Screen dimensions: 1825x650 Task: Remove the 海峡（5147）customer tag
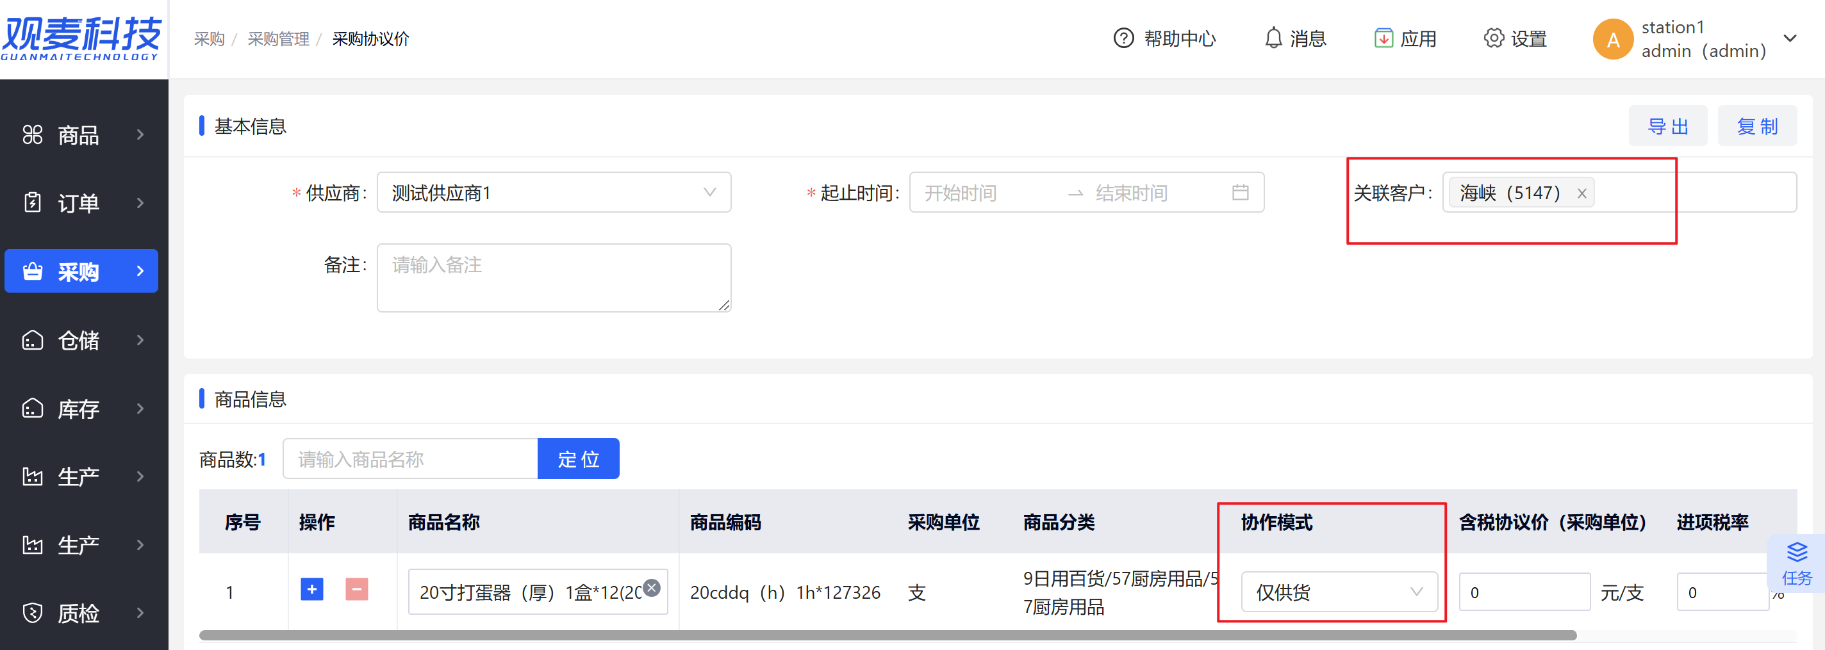click(1581, 193)
